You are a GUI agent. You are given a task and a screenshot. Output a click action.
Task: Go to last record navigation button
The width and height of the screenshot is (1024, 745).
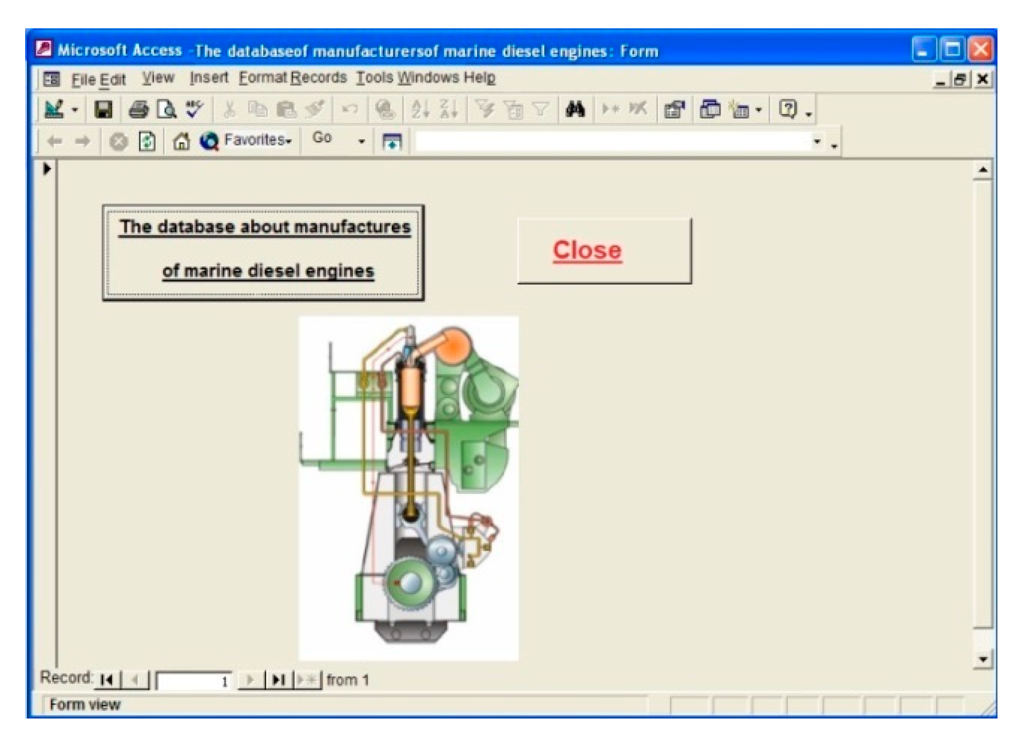click(279, 679)
